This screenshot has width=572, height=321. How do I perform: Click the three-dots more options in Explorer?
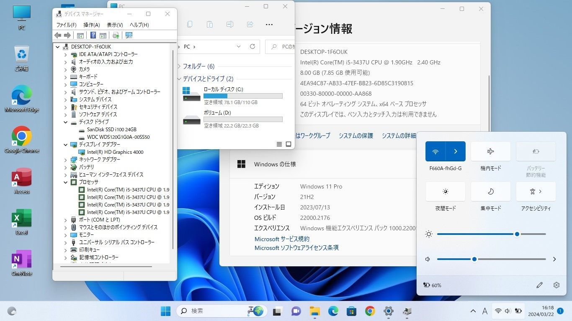pos(269,24)
